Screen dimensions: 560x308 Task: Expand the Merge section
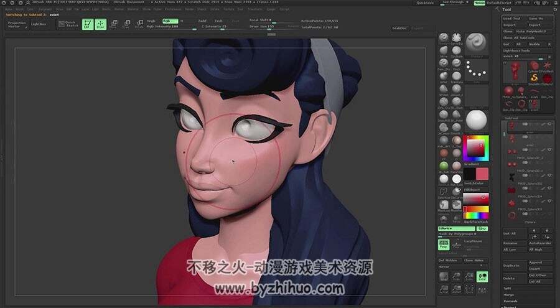coord(508,295)
